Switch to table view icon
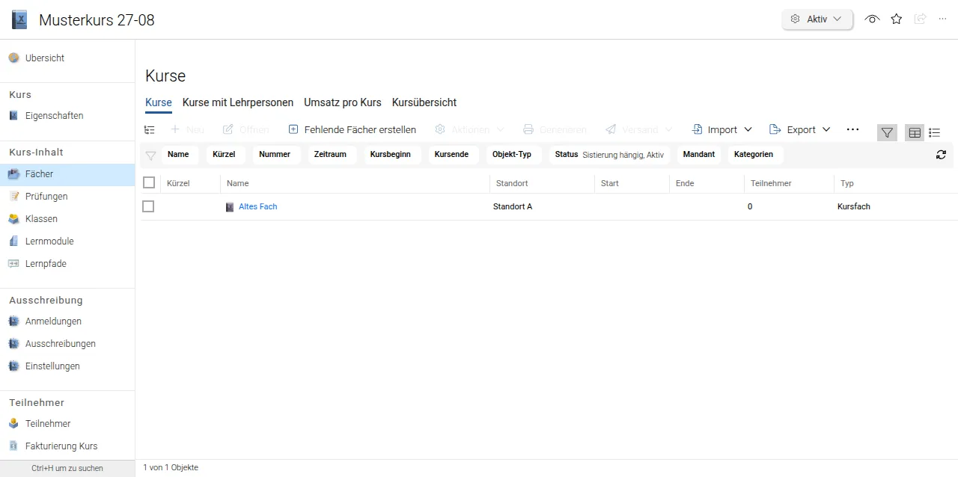Viewport: 958px width, 477px height. (915, 132)
